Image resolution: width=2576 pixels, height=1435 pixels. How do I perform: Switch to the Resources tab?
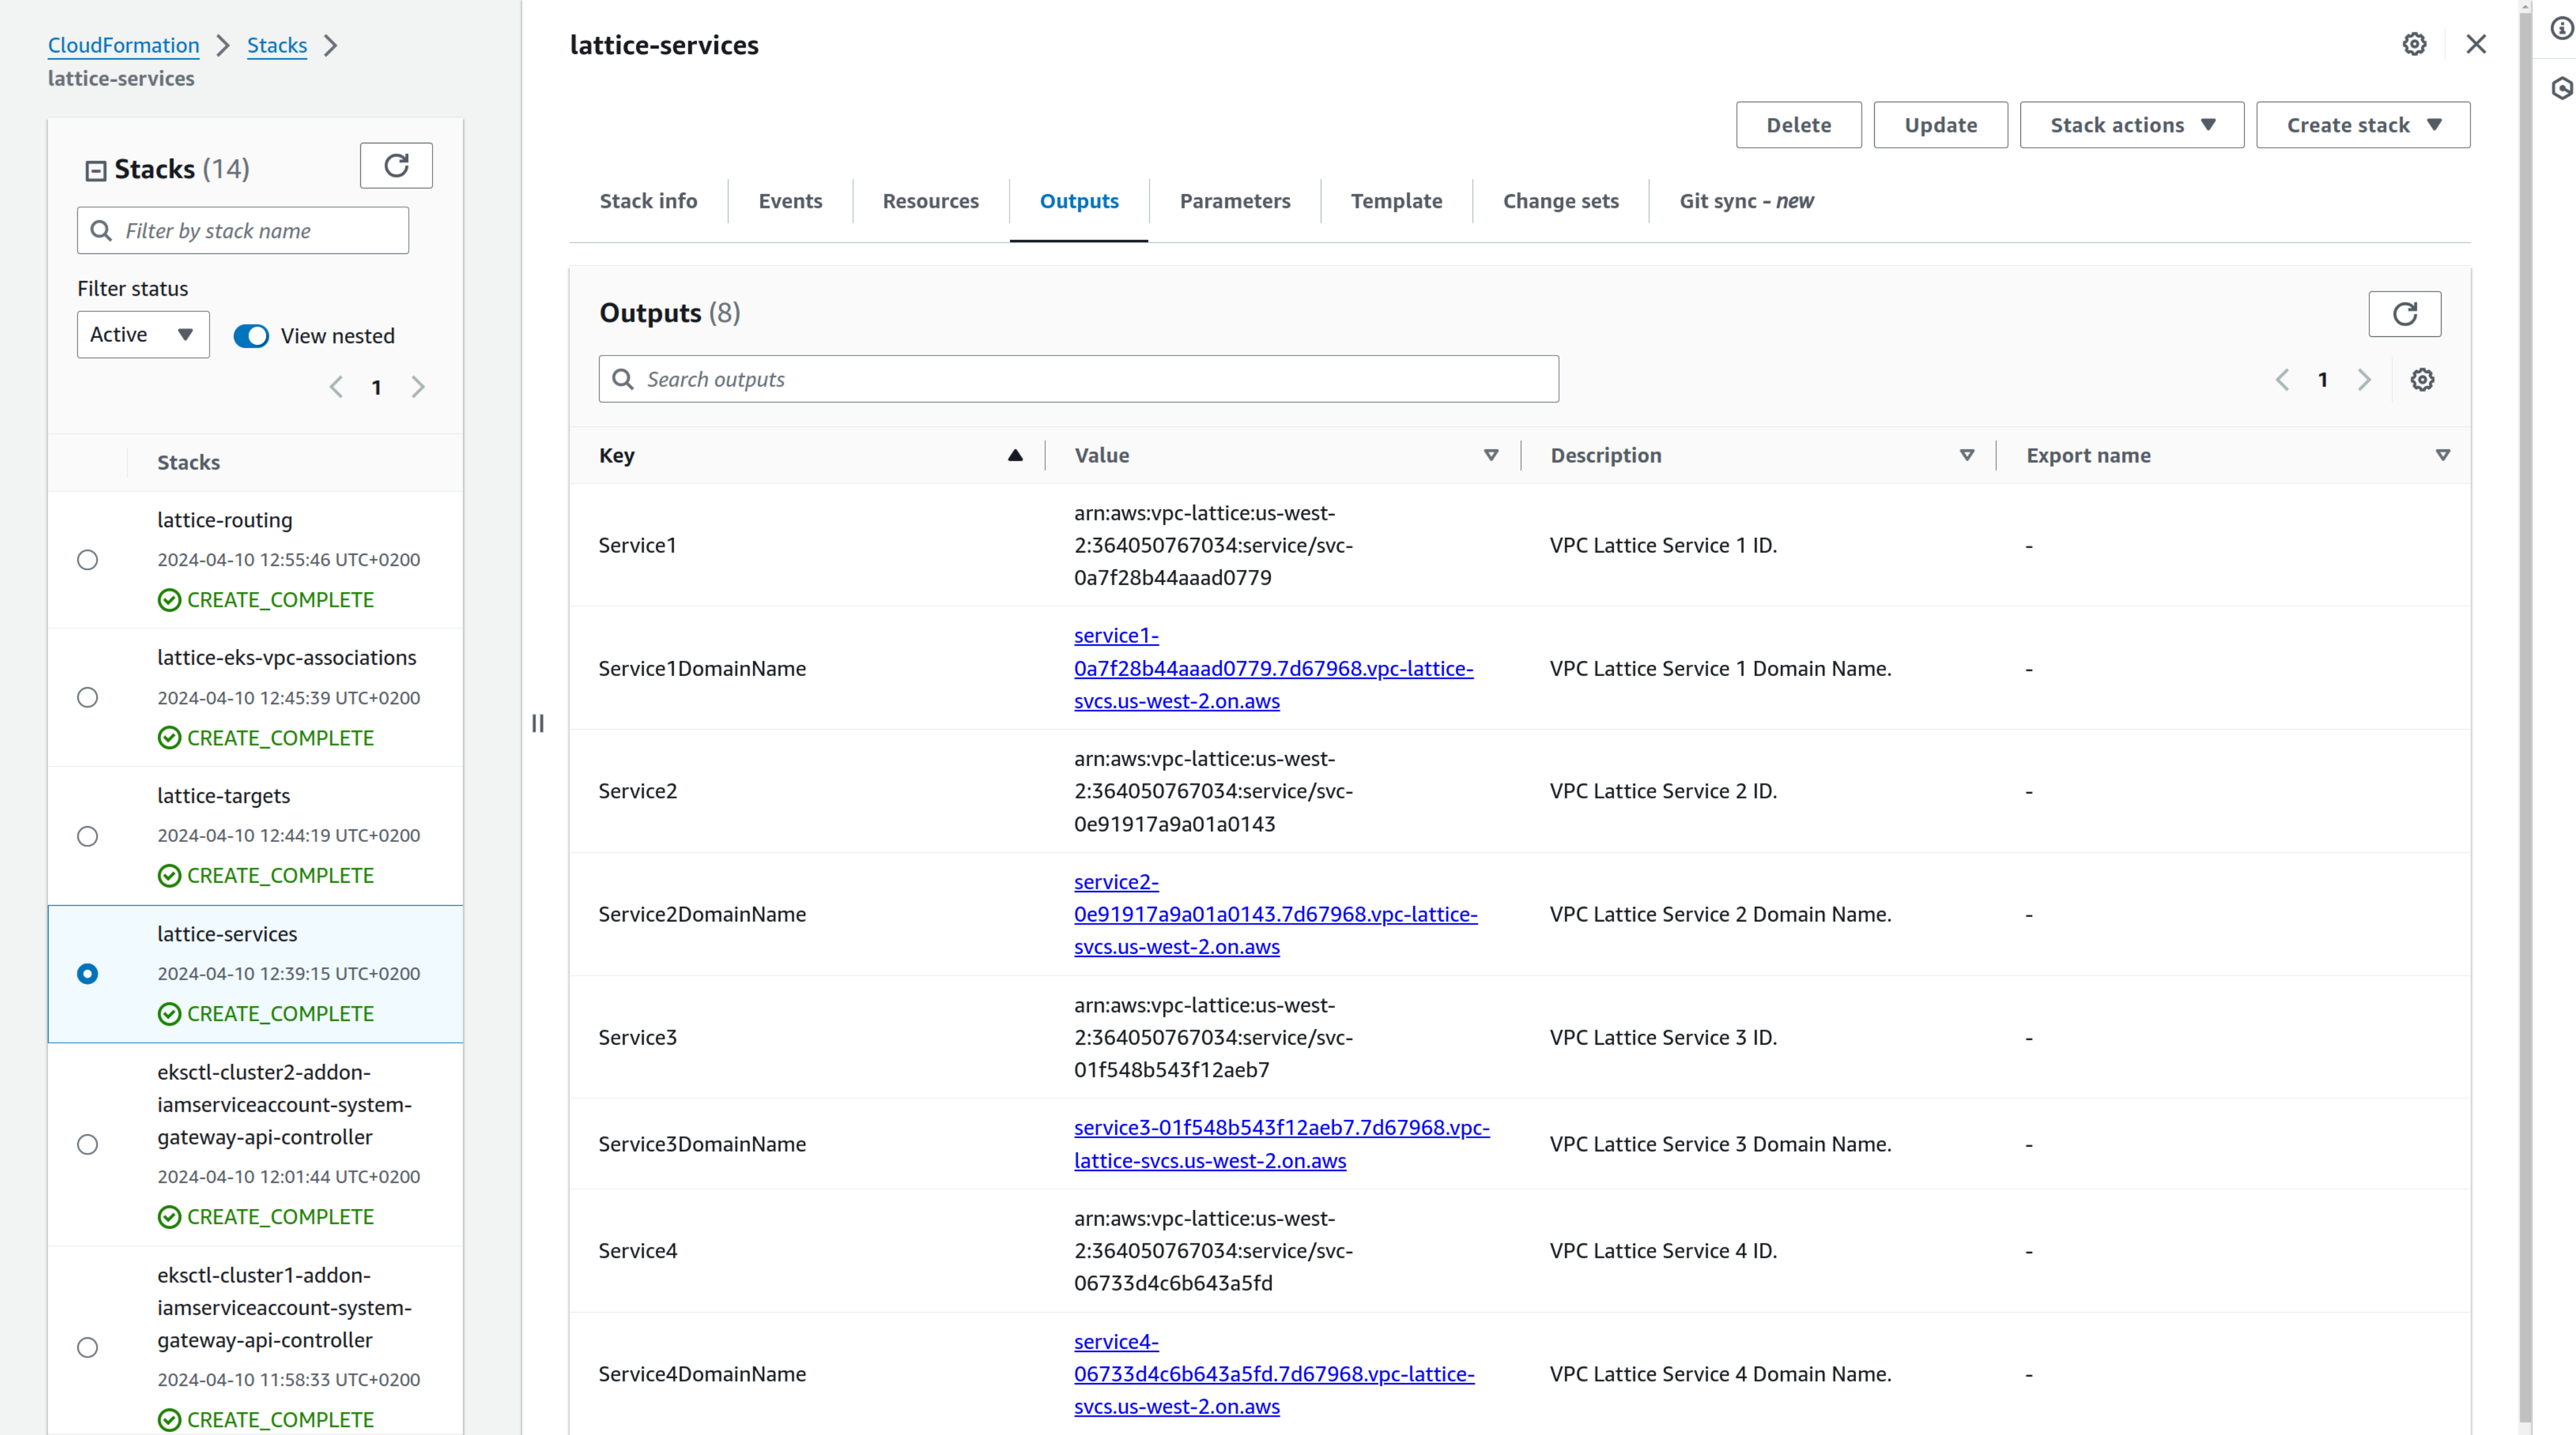(x=930, y=201)
